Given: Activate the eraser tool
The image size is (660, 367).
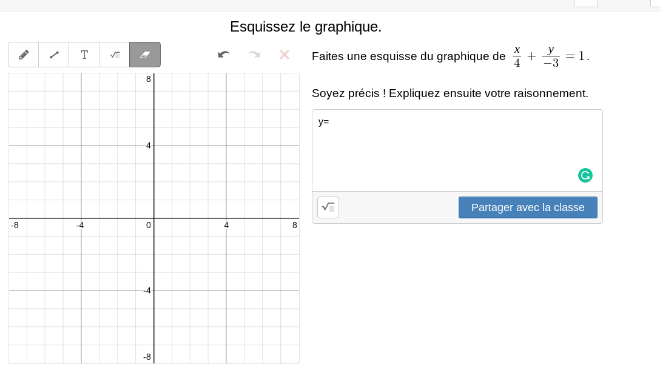Looking at the screenshot, I should (x=145, y=55).
